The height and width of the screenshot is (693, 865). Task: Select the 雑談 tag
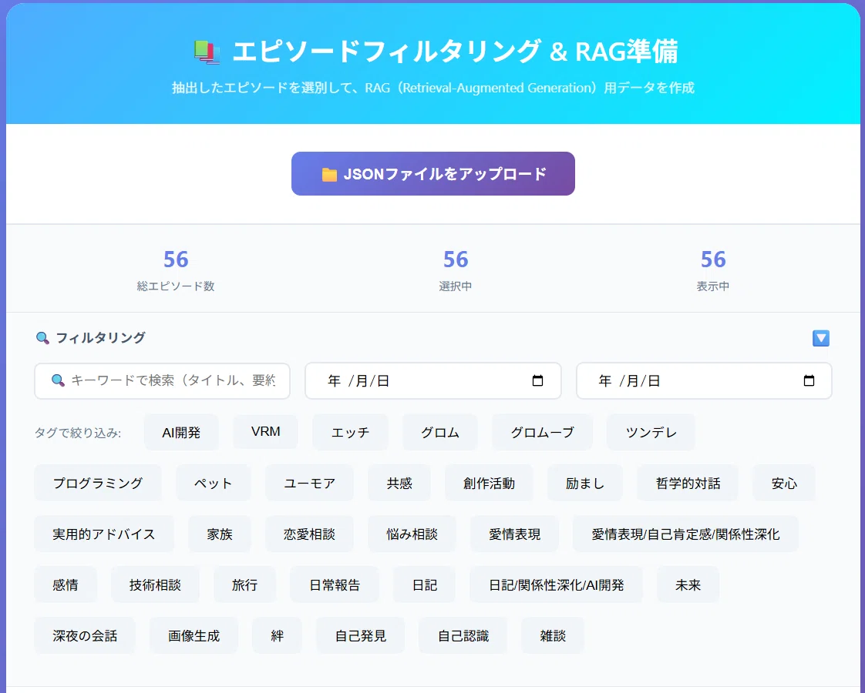click(553, 636)
